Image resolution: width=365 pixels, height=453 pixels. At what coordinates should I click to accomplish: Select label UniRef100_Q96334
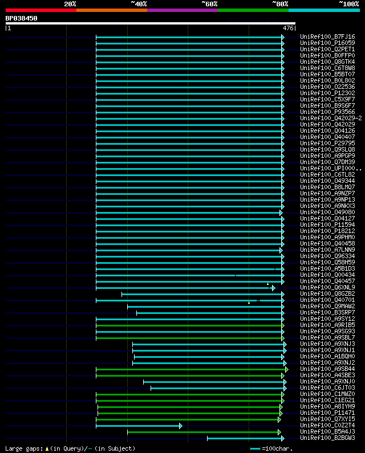(327, 256)
